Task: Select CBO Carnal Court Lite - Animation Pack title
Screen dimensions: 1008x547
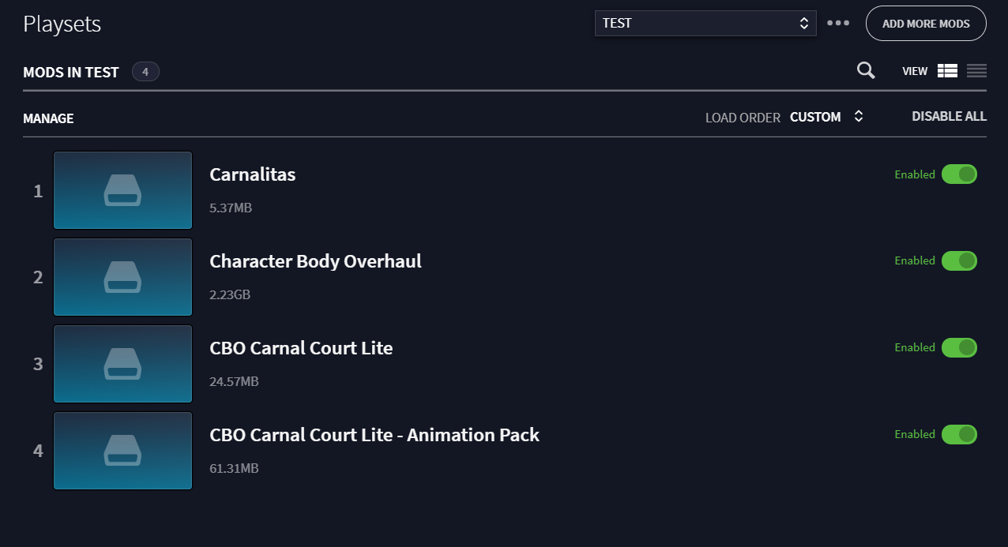Action: pyautogui.click(x=374, y=435)
